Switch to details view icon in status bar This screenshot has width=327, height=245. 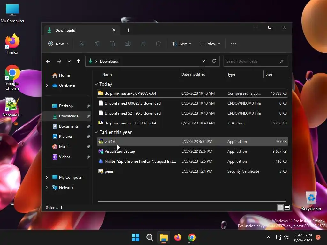pyautogui.click(x=280, y=207)
